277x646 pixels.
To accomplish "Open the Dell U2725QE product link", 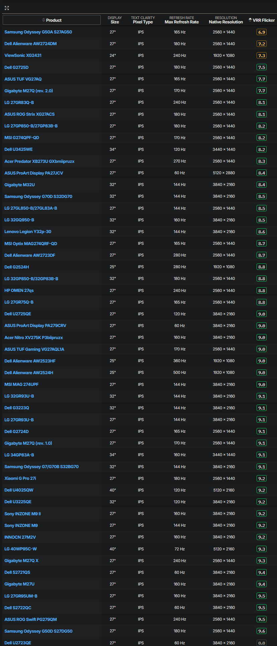I will click(18, 314).
